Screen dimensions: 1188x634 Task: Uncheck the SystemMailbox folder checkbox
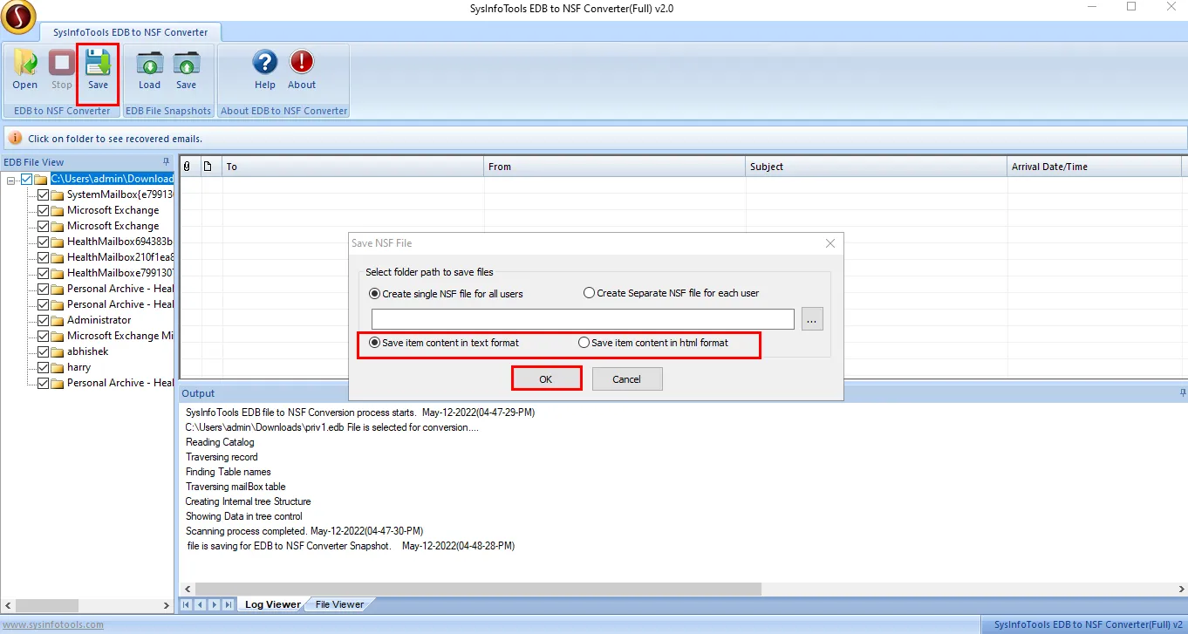point(43,194)
